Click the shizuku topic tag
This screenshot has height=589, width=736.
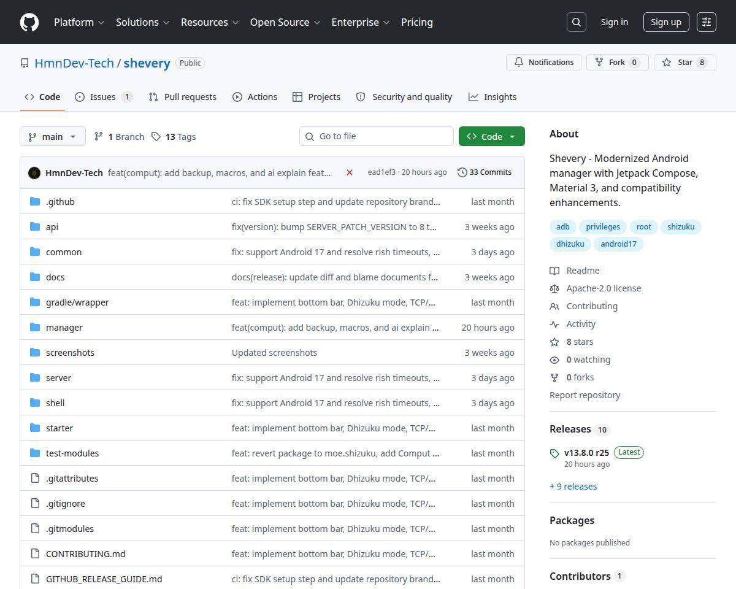[x=681, y=227]
